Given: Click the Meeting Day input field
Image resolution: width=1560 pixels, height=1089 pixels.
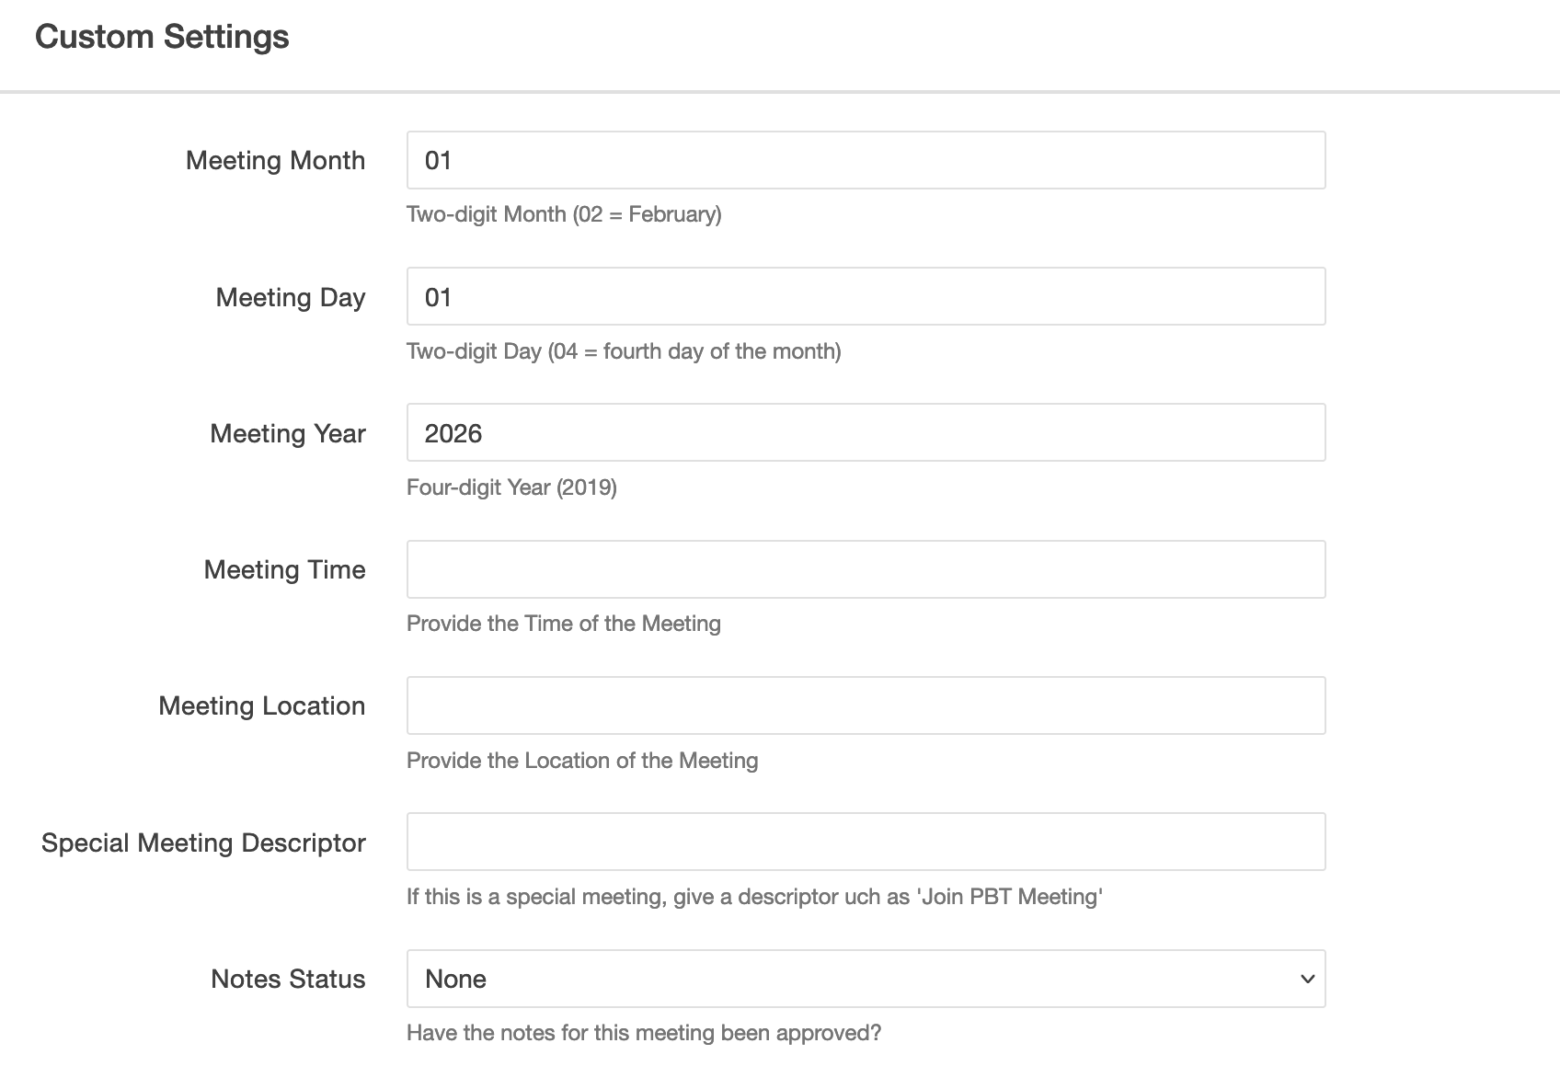Looking at the screenshot, I should [866, 296].
